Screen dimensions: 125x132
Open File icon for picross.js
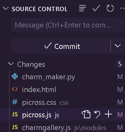click(86, 114)
